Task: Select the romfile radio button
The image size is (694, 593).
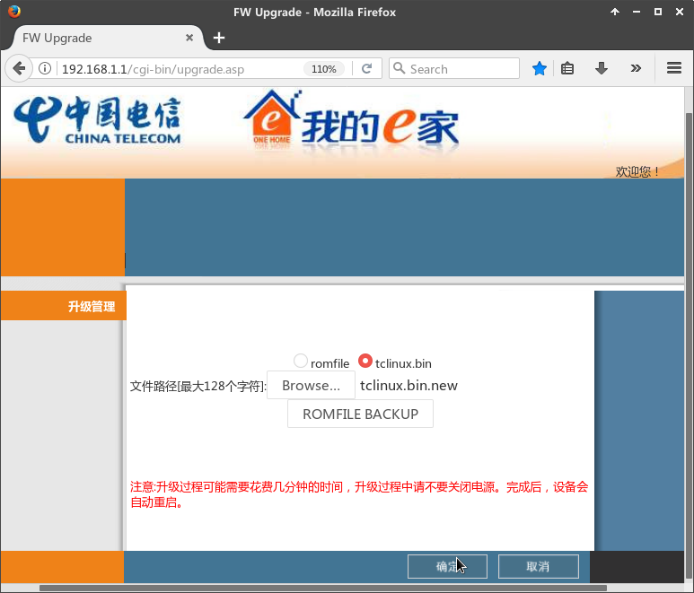Action: click(x=301, y=361)
